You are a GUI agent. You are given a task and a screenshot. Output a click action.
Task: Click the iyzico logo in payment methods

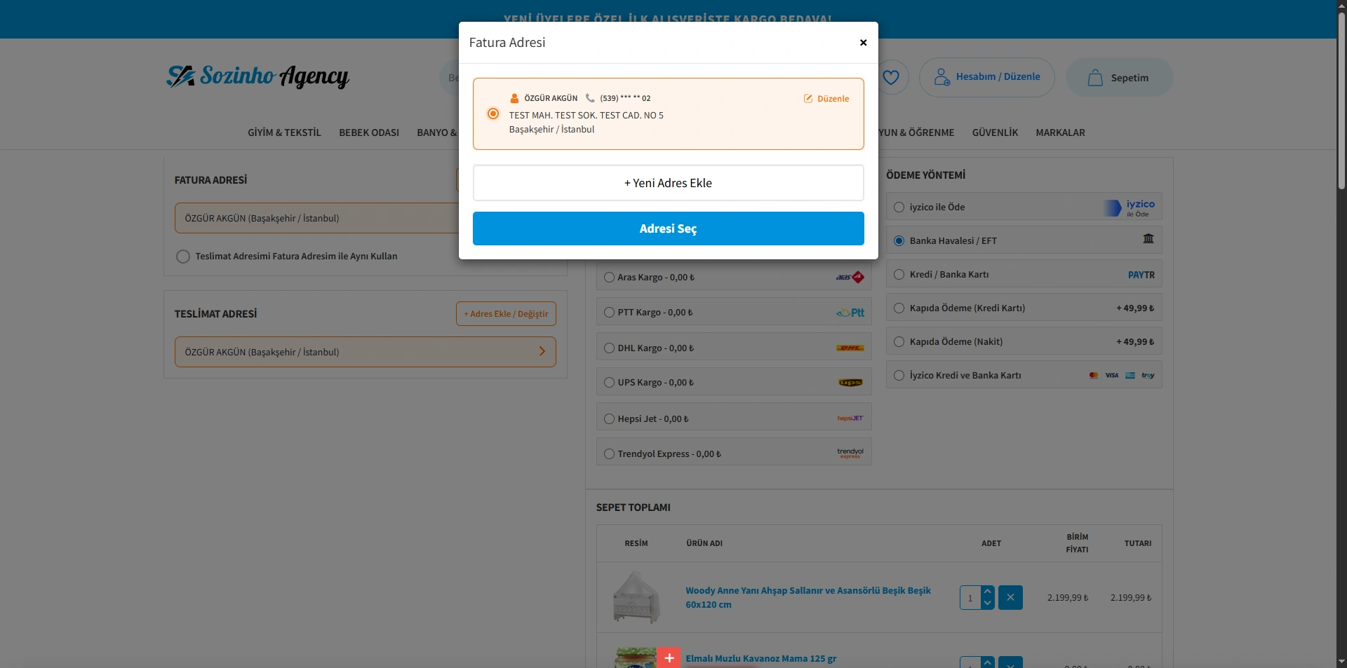coord(1130,207)
